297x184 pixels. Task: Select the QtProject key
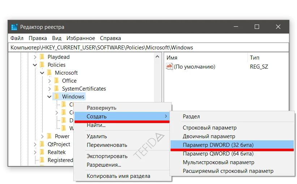click(x=59, y=144)
